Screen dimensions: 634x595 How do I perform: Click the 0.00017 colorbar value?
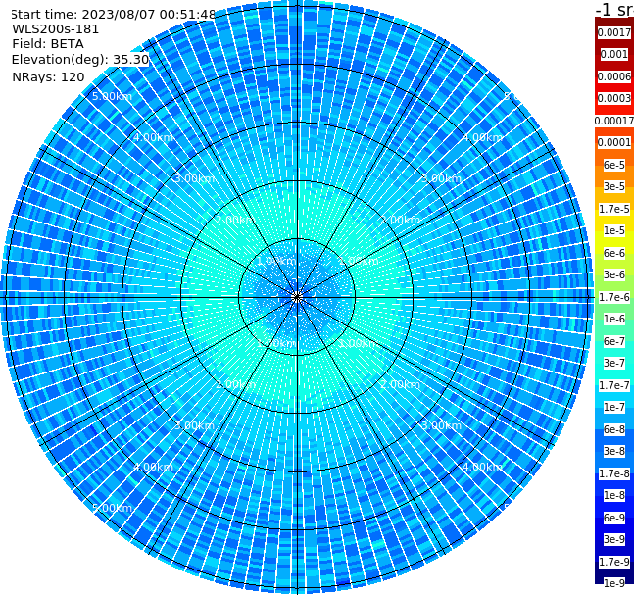pyautogui.click(x=614, y=121)
